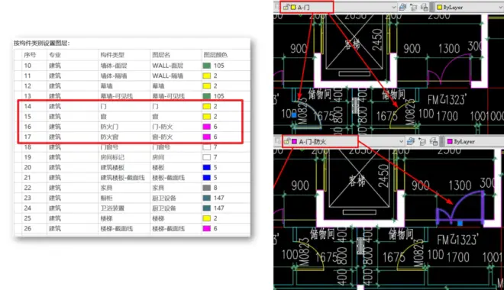This screenshot has height=290, width=504.
Task: Click the 构件类型 column header
Action: [112, 55]
